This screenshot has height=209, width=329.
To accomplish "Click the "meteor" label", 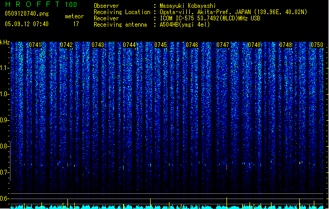I will tap(74, 16).
